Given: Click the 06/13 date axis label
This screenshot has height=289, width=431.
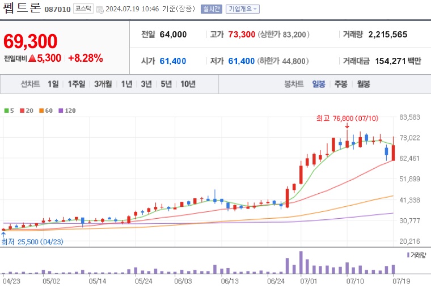Looking at the screenshot, I should click(230, 281).
